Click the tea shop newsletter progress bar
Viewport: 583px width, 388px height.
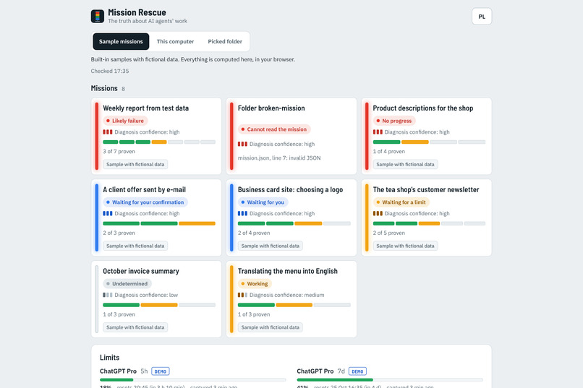[x=429, y=223]
